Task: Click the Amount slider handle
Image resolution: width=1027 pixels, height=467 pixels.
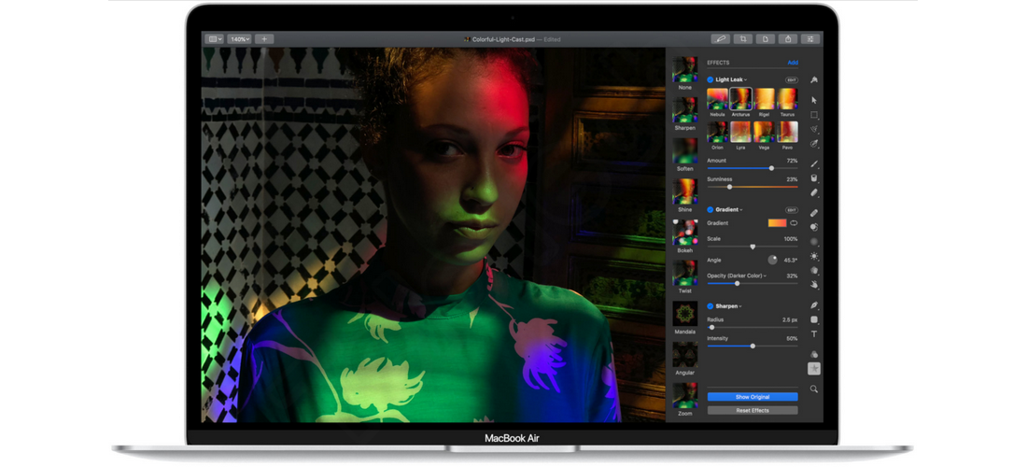Action: tap(771, 168)
